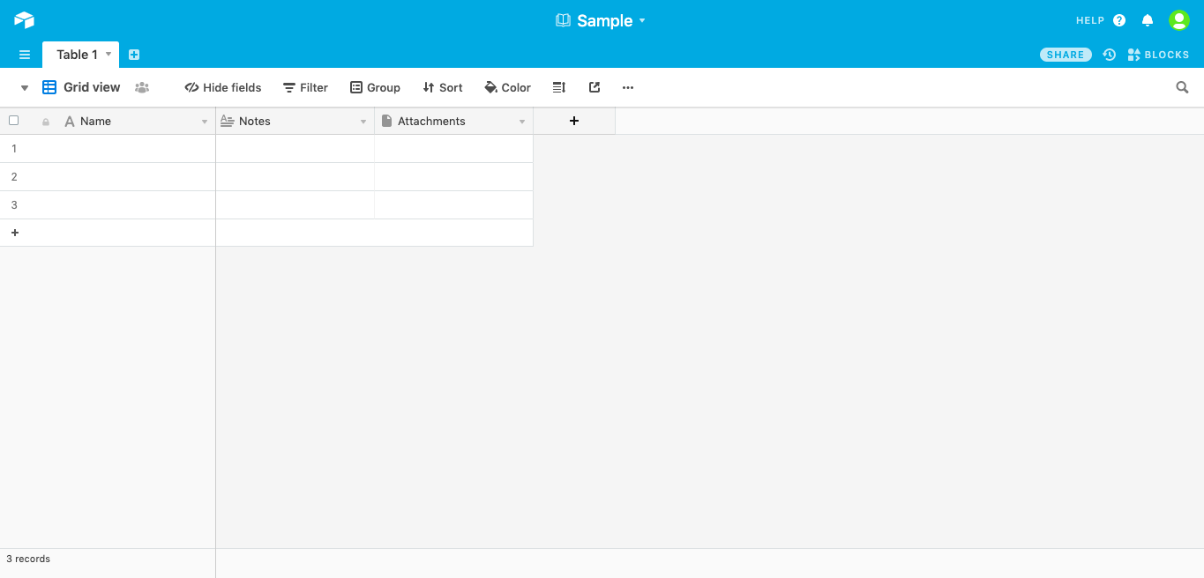The image size is (1204, 578).
Task: Open notifications bell
Action: pos(1148,20)
